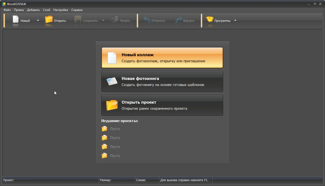Click 'Открытие ранее сохраненного проекта' description

154,108
